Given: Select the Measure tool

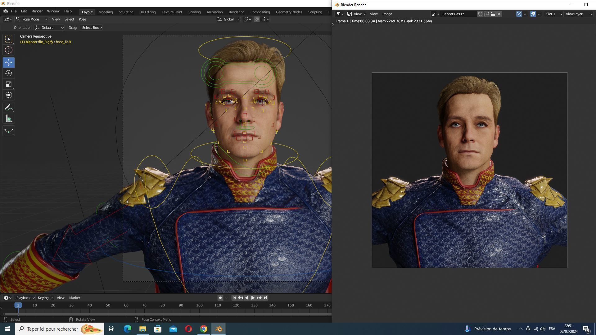Looking at the screenshot, I should coord(9,119).
